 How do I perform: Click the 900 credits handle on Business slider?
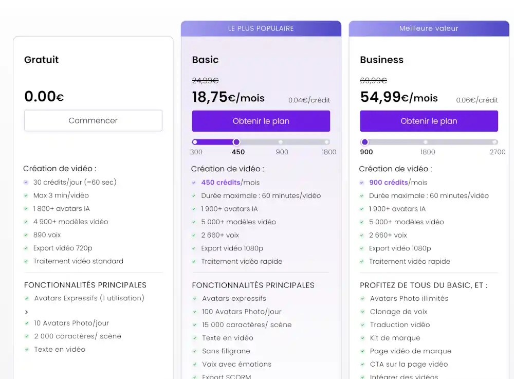pyautogui.click(x=364, y=142)
